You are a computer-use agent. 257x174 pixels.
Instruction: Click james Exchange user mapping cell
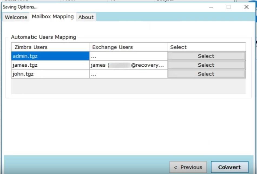(128, 65)
